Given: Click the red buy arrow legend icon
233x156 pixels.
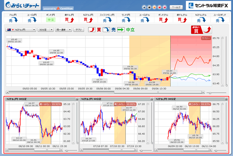Looking at the screenshot, I should point(92,30).
